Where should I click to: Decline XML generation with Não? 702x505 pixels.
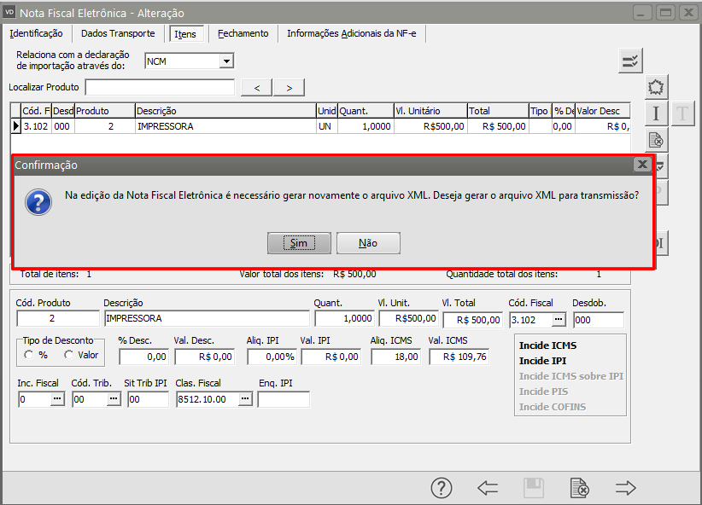368,243
